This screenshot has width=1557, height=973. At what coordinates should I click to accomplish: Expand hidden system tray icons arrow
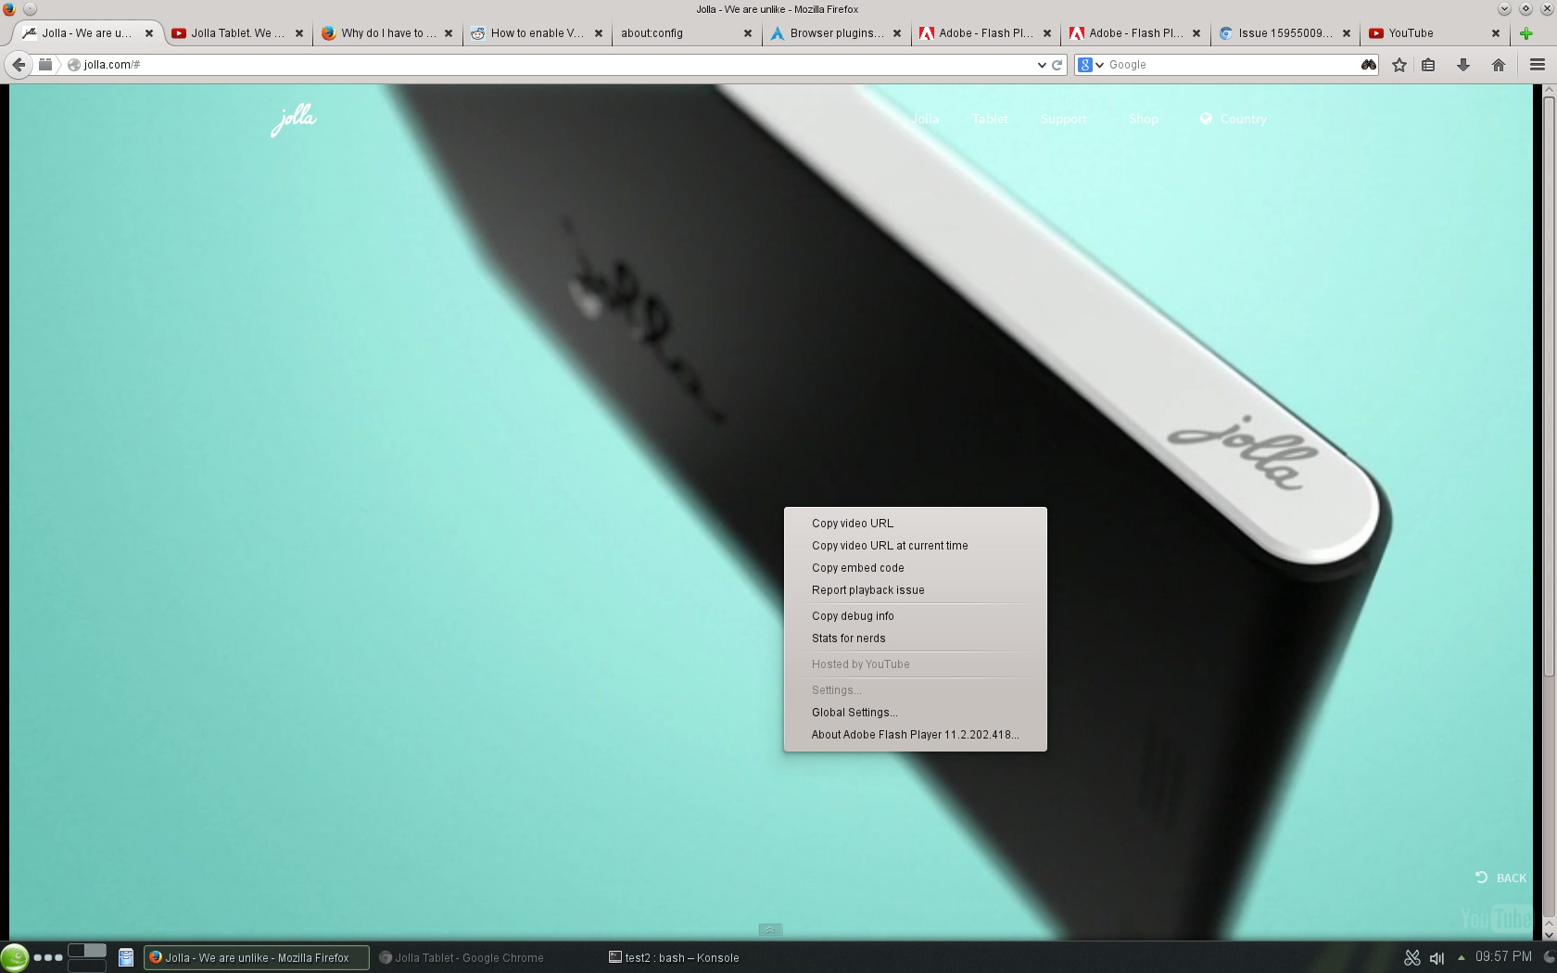[1462, 958]
